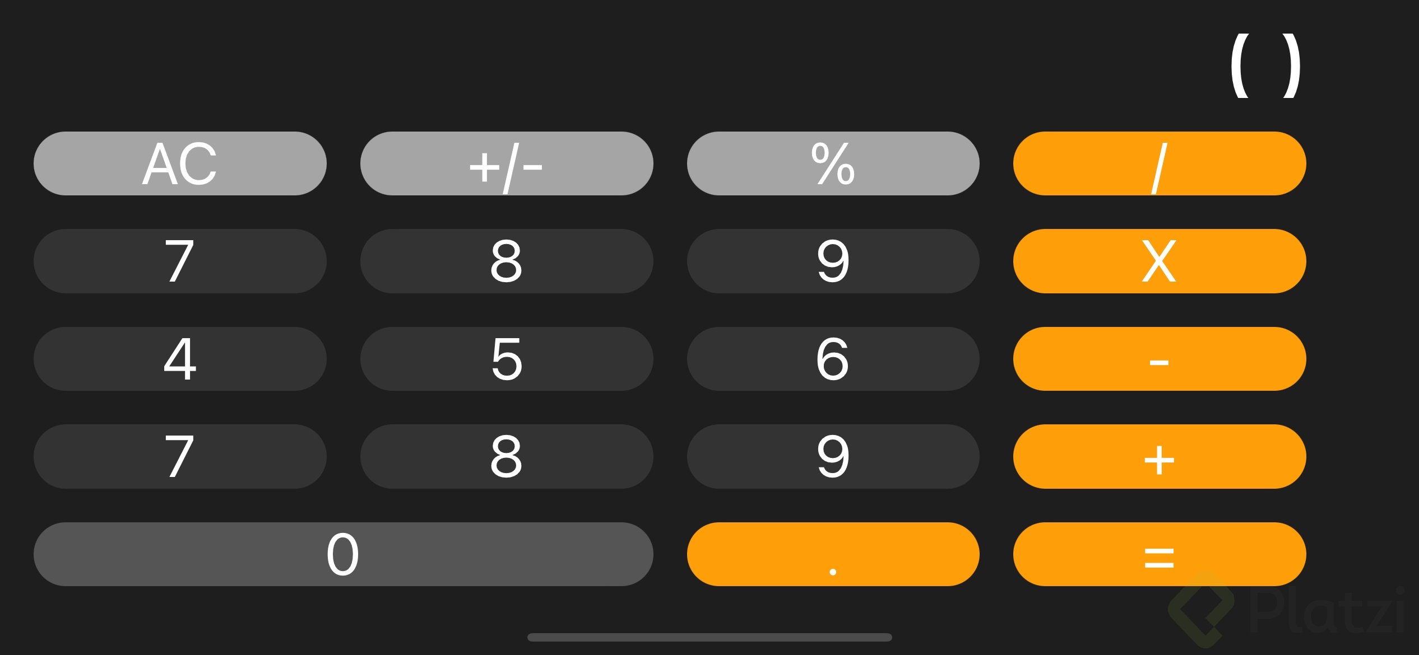Screen dimensions: 1419x655
Task: Choose the orange division / button
Action: pos(1160,163)
